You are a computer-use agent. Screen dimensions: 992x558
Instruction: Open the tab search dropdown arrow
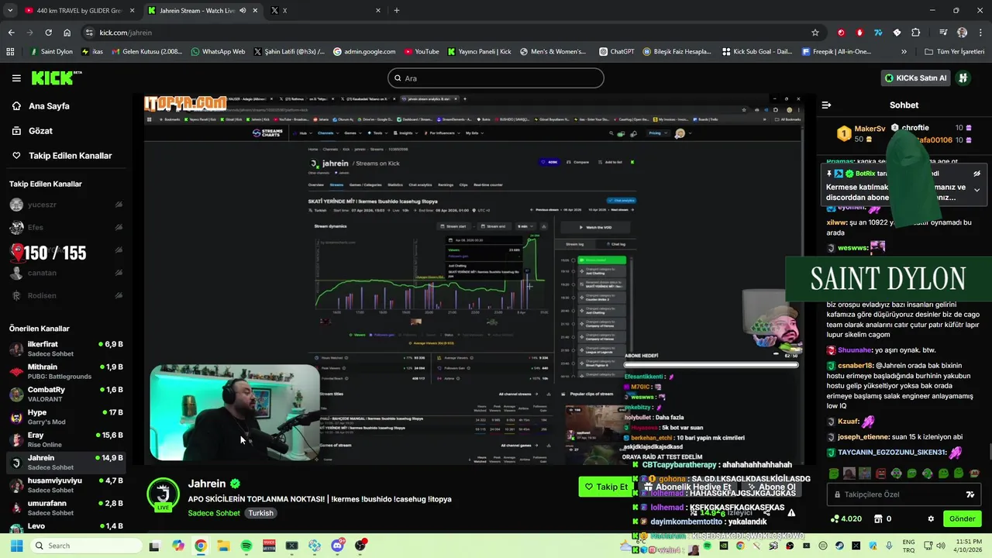click(10, 10)
